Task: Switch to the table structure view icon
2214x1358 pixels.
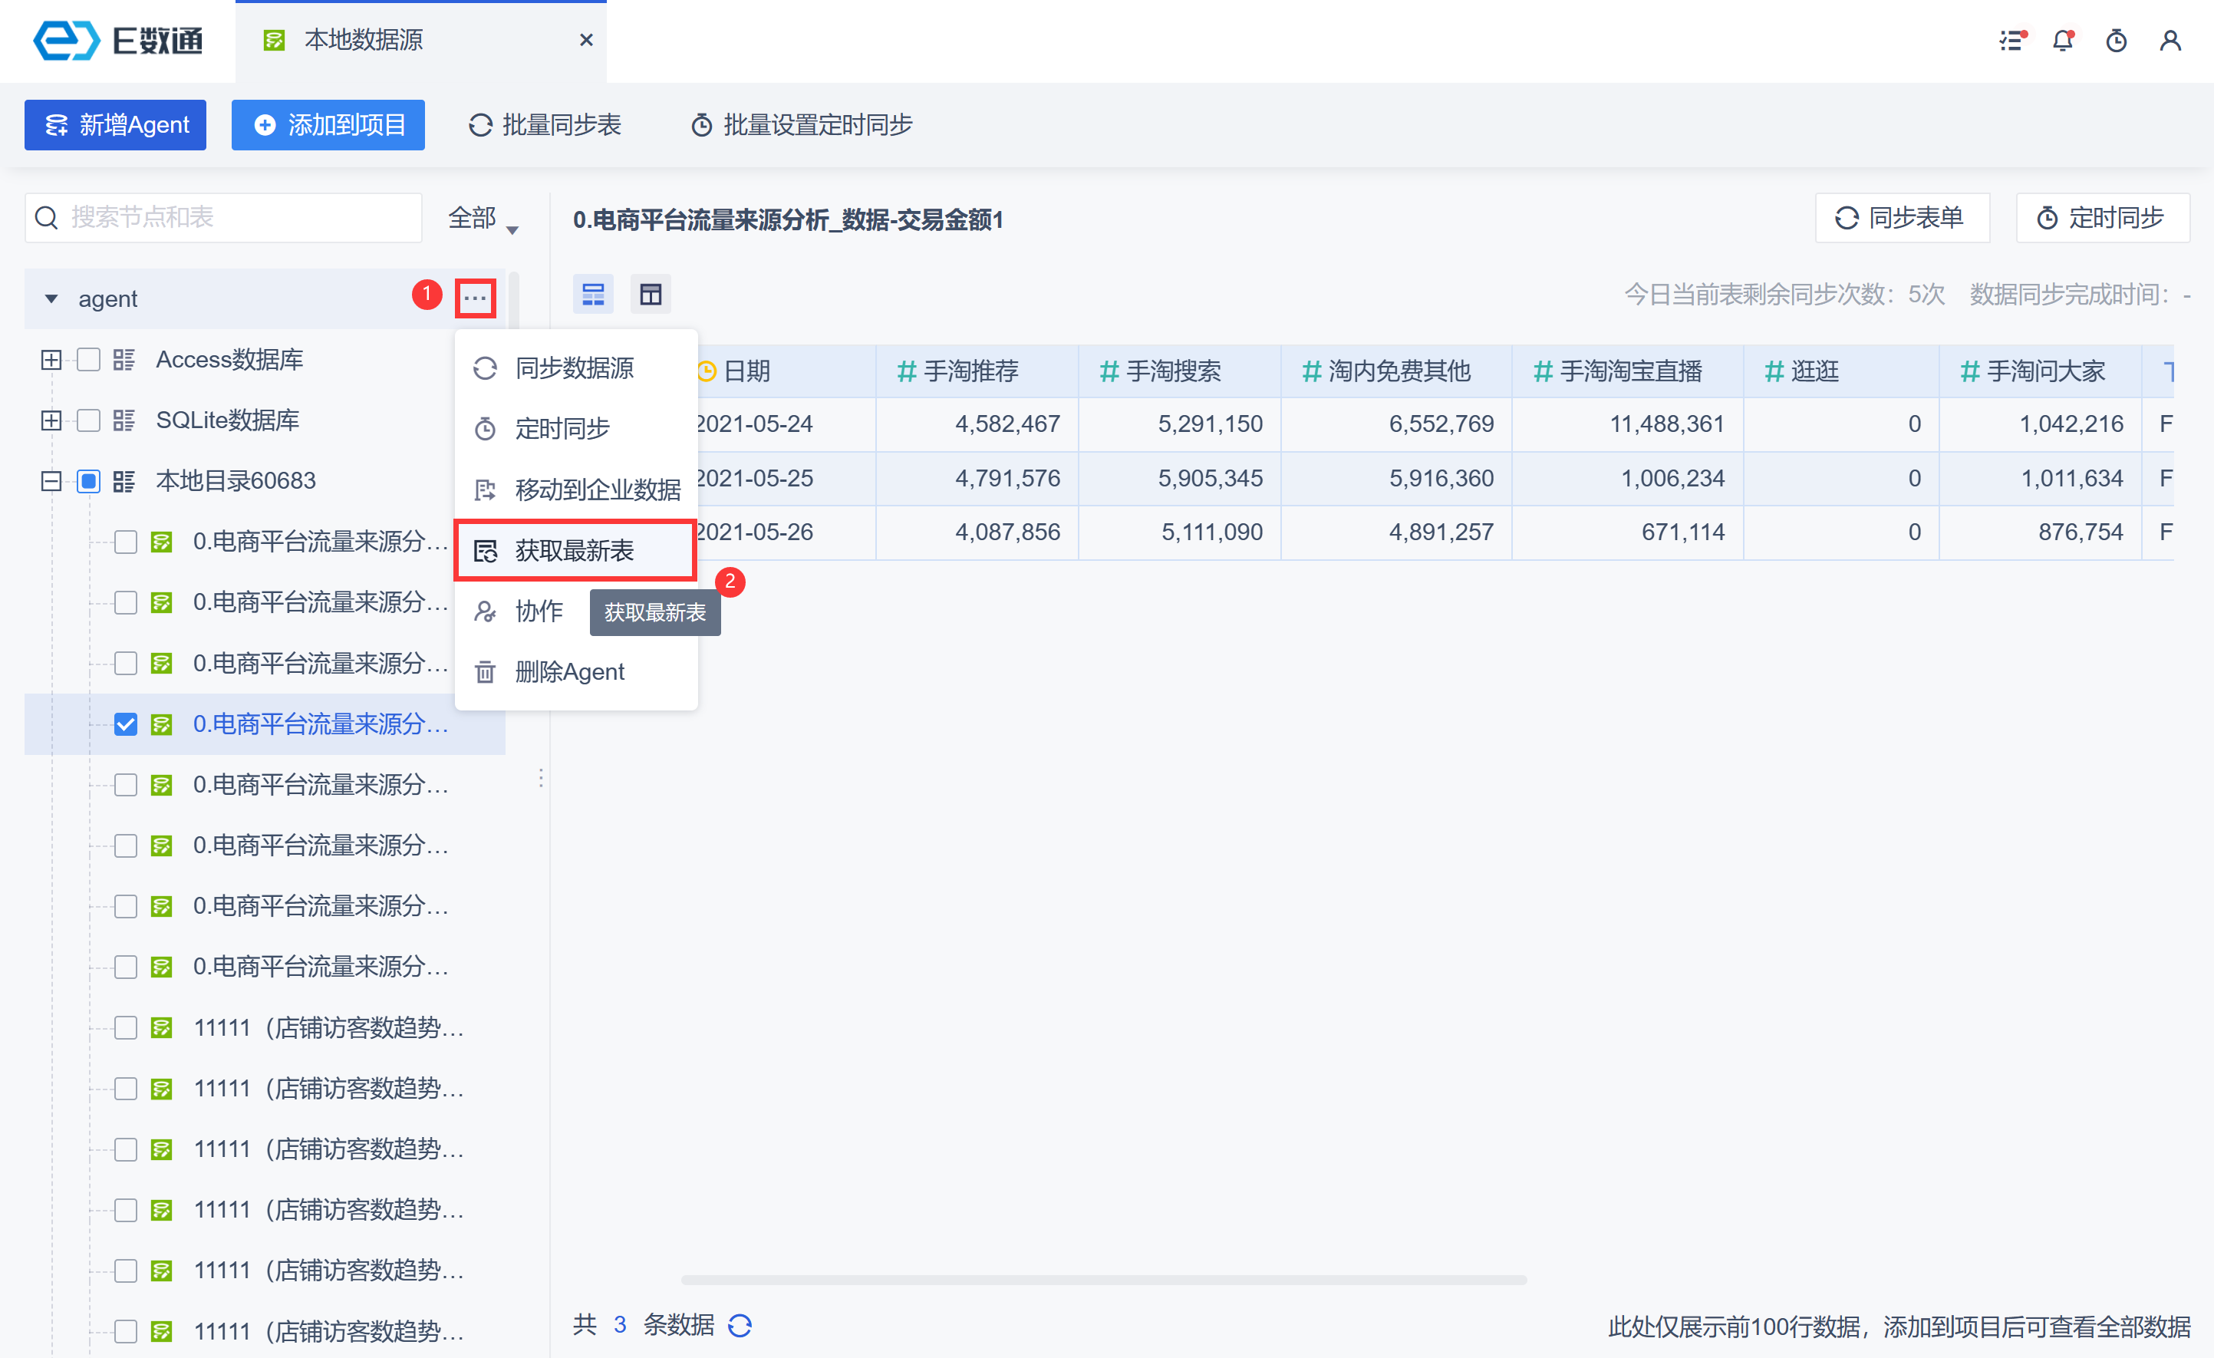Action: click(651, 294)
